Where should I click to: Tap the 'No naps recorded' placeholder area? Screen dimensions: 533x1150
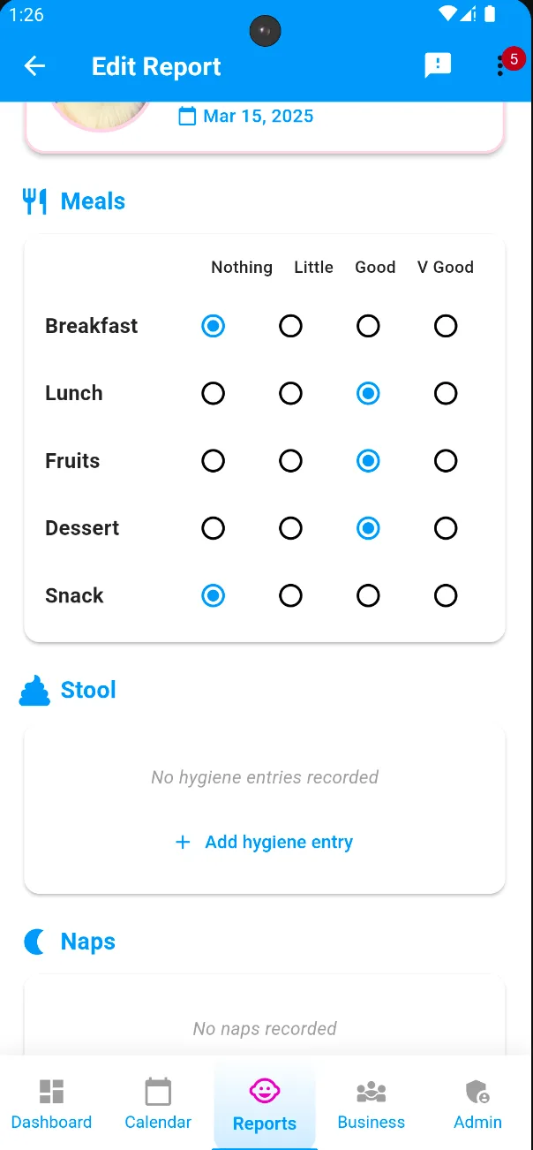pyautogui.click(x=264, y=1028)
